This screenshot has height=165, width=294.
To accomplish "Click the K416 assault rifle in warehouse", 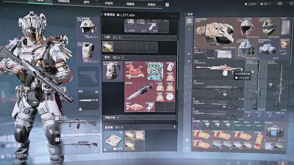I will click(258, 86).
